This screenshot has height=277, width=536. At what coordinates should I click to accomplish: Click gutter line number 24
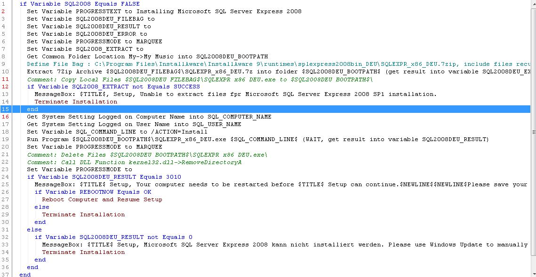tap(5, 176)
